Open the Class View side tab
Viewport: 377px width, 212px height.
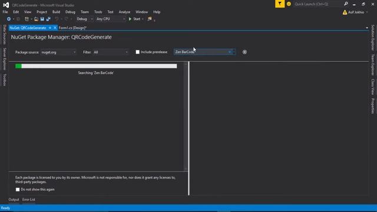tap(373, 87)
